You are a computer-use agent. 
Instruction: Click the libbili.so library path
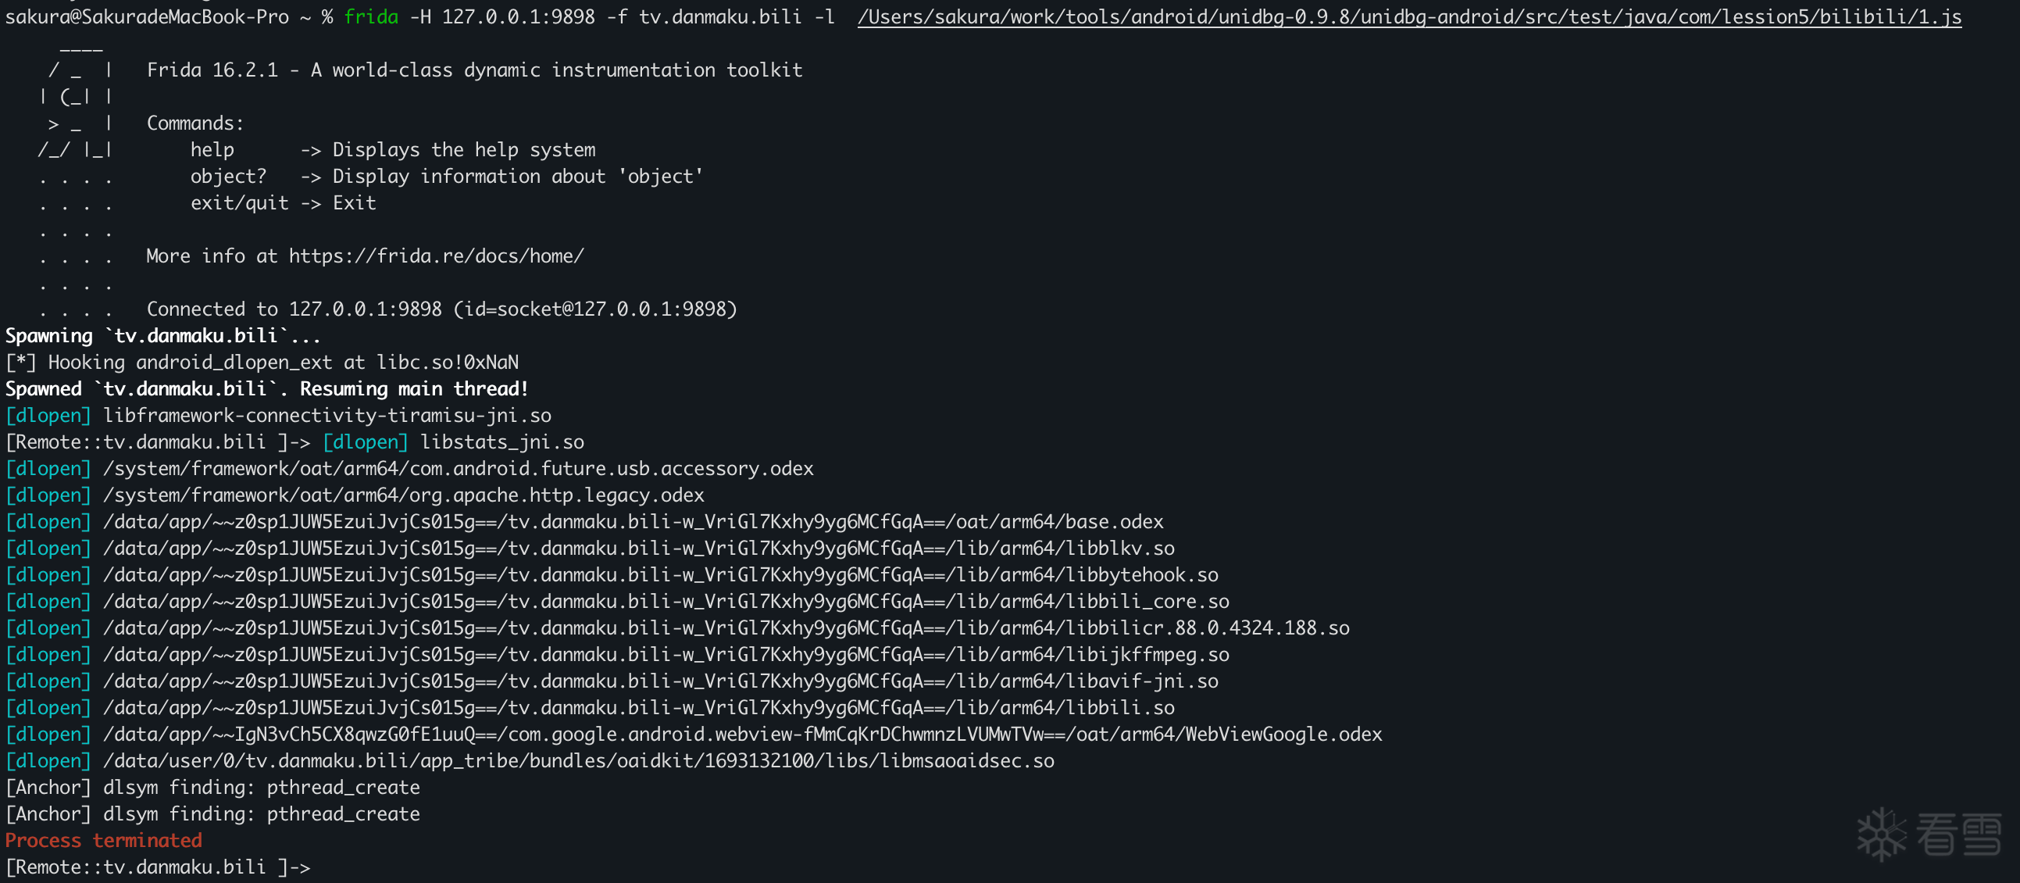tap(638, 707)
